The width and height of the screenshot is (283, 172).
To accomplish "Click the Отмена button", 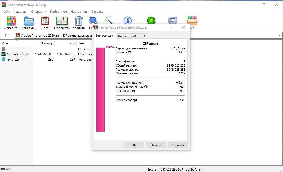I will [x=156, y=145].
